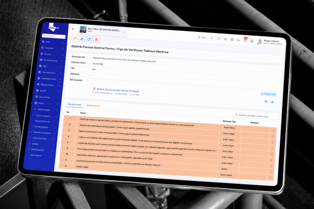Click the No column header
Viewport: 314px width, 209px height.
click(x=68, y=112)
